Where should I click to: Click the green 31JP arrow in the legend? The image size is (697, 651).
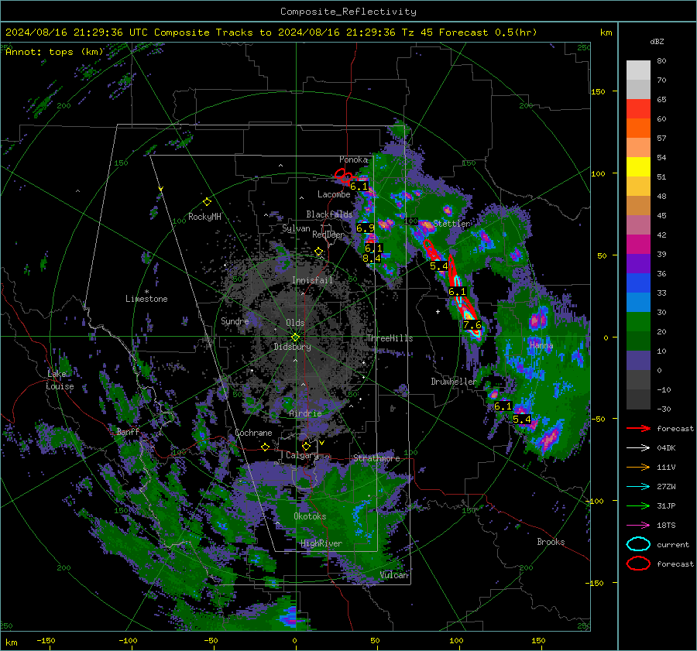[x=638, y=505]
